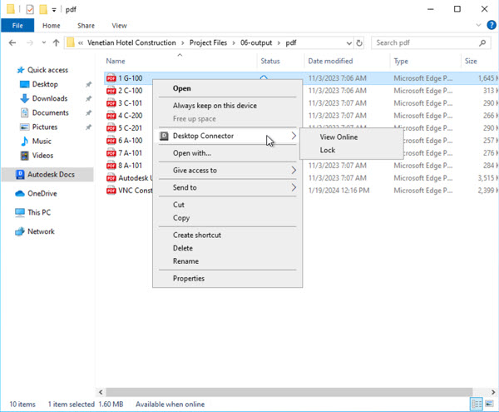Click the PDF icon of 2 C-100
The height and width of the screenshot is (412, 499).
pos(111,91)
